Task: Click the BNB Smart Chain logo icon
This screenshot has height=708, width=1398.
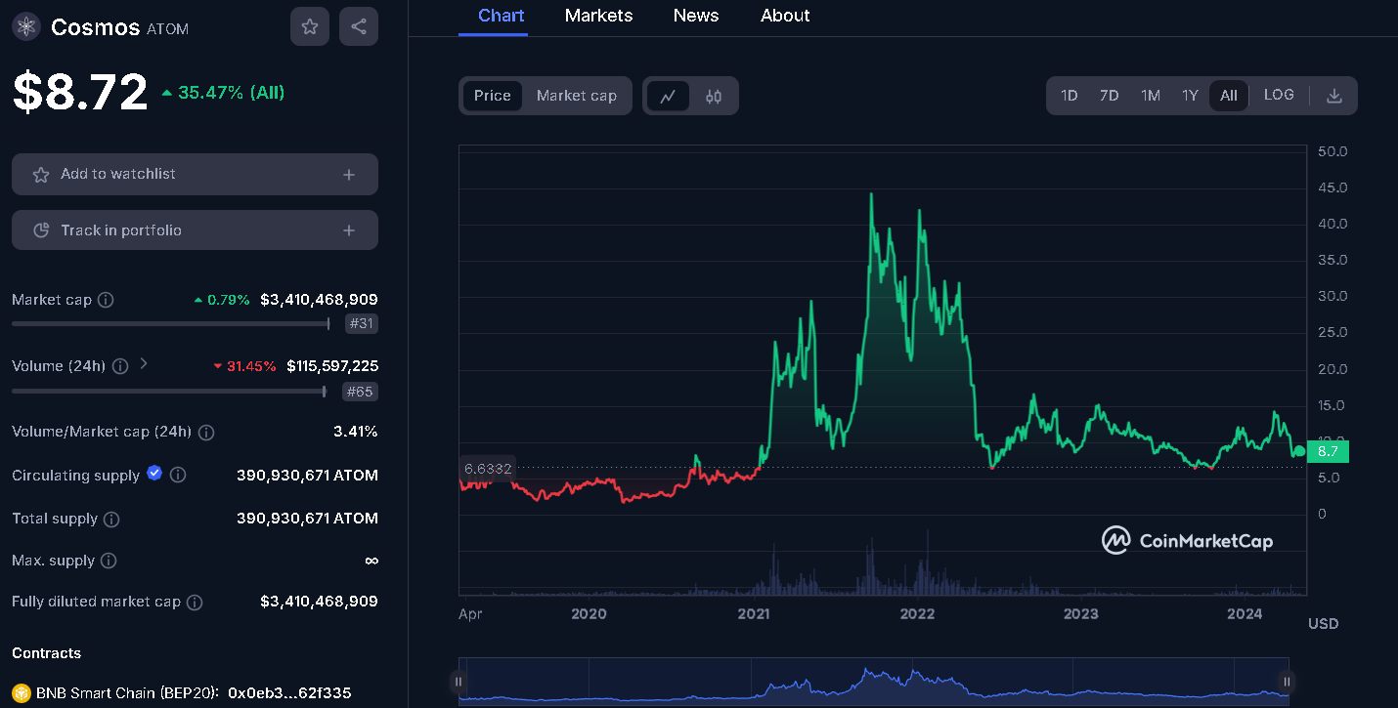Action: (x=21, y=693)
